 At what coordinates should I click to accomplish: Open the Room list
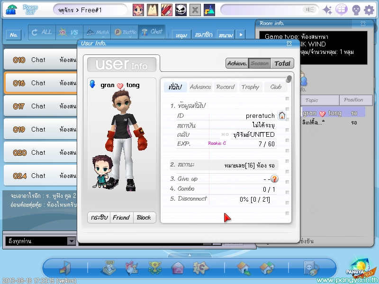[x=30, y=9]
